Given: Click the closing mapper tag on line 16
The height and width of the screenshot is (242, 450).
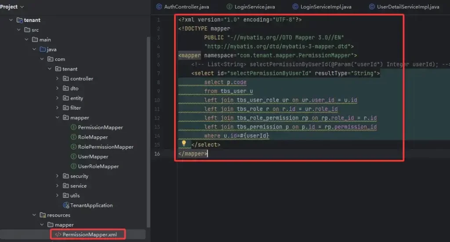Looking at the screenshot, I should 192,154.
